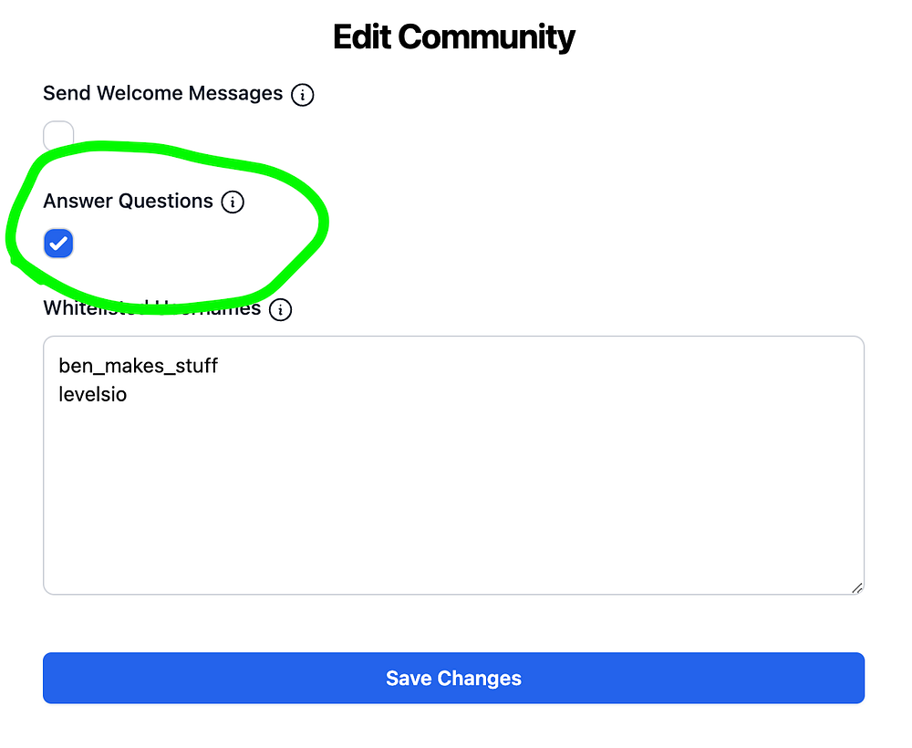Tap the circled i next to Answer Questions
The image size is (912, 748).
click(233, 202)
